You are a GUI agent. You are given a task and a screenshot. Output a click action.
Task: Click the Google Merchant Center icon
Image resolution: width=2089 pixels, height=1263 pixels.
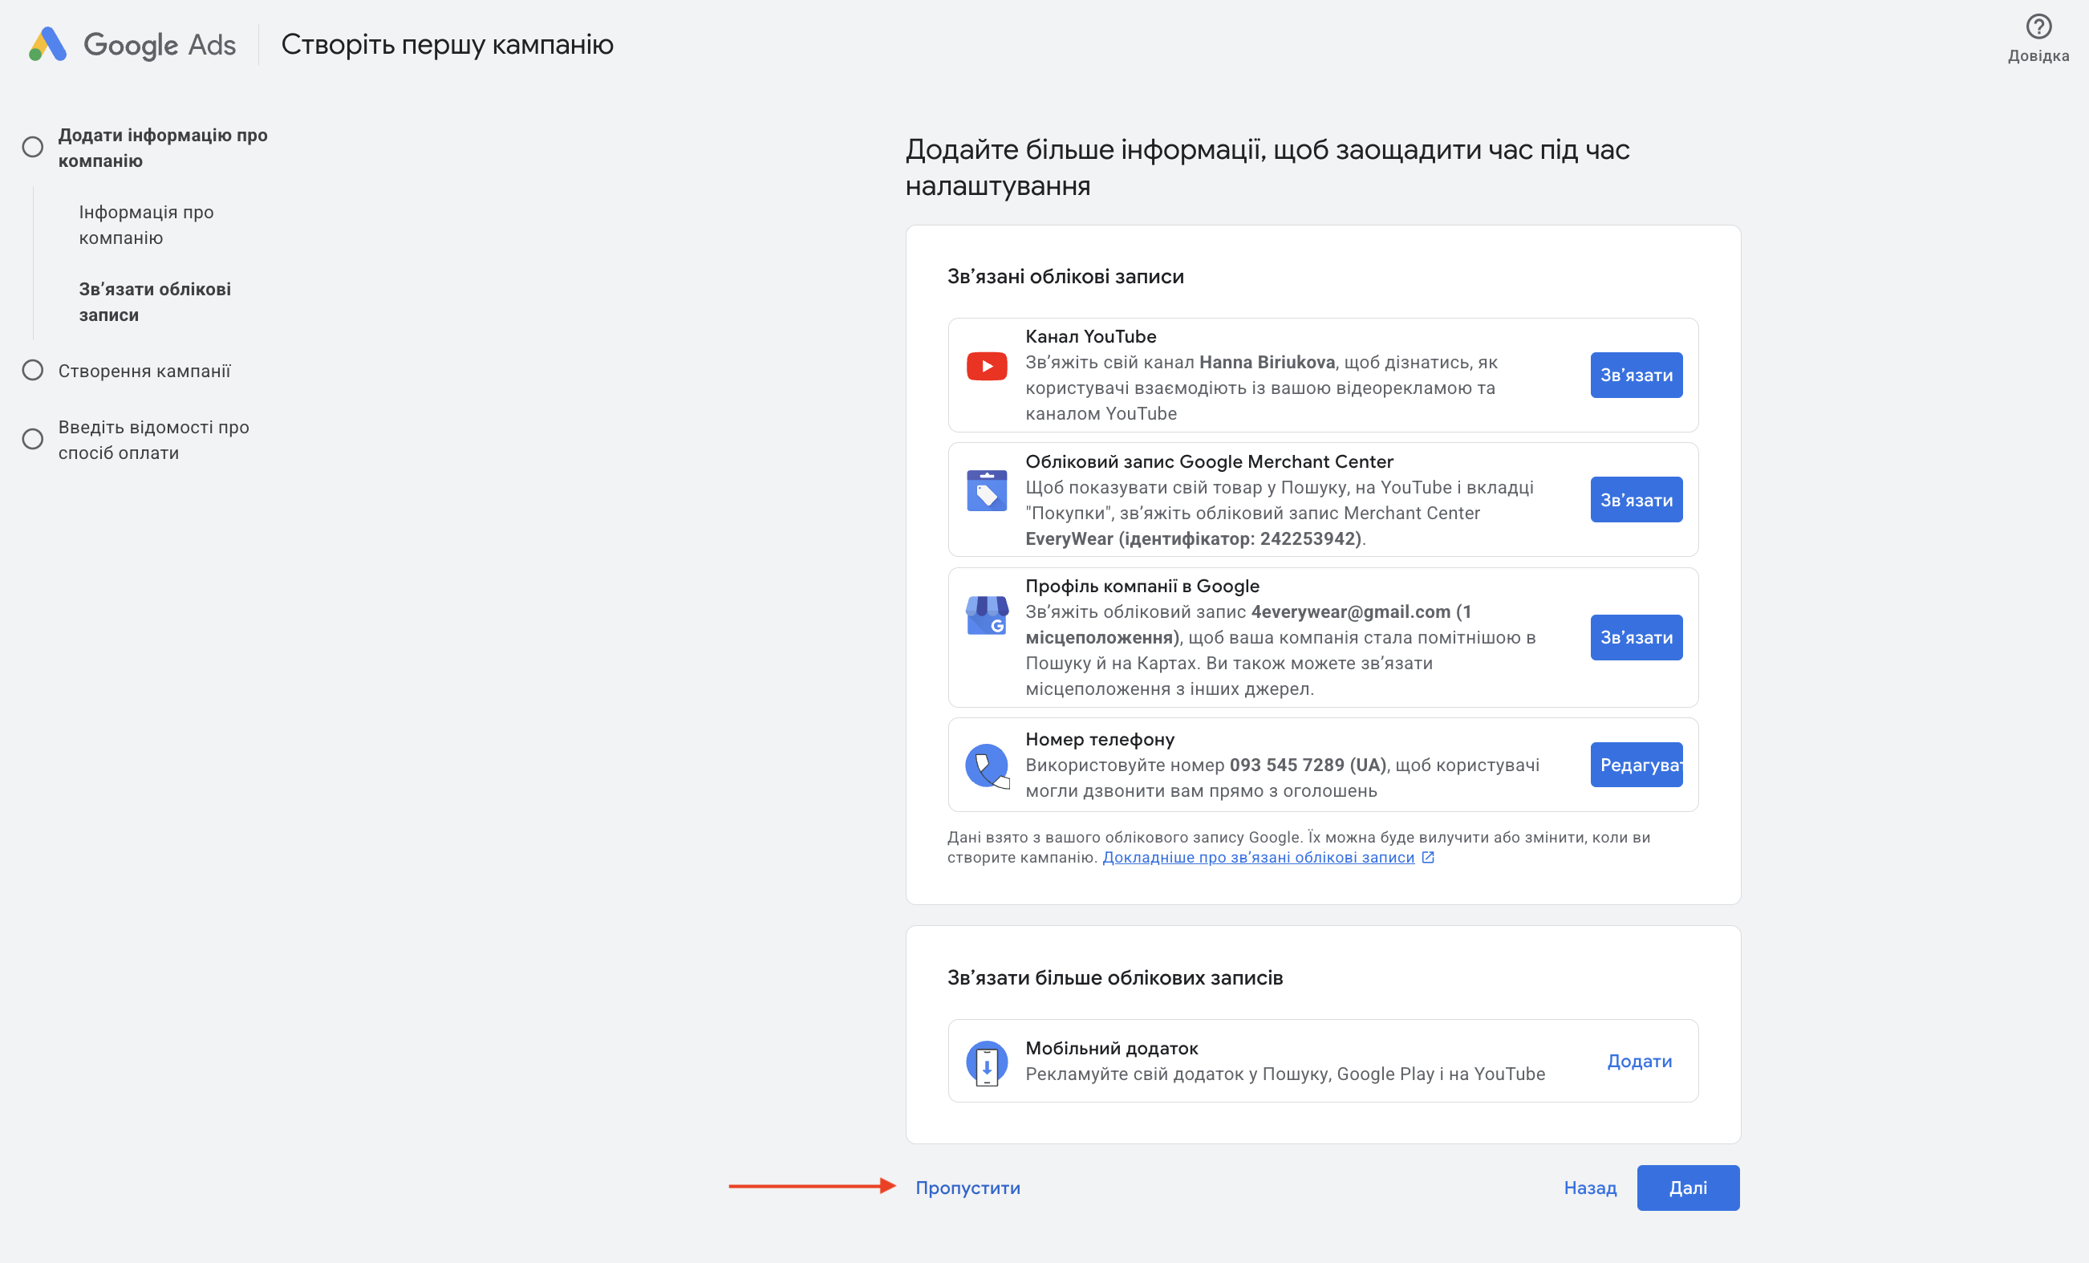[x=986, y=491]
